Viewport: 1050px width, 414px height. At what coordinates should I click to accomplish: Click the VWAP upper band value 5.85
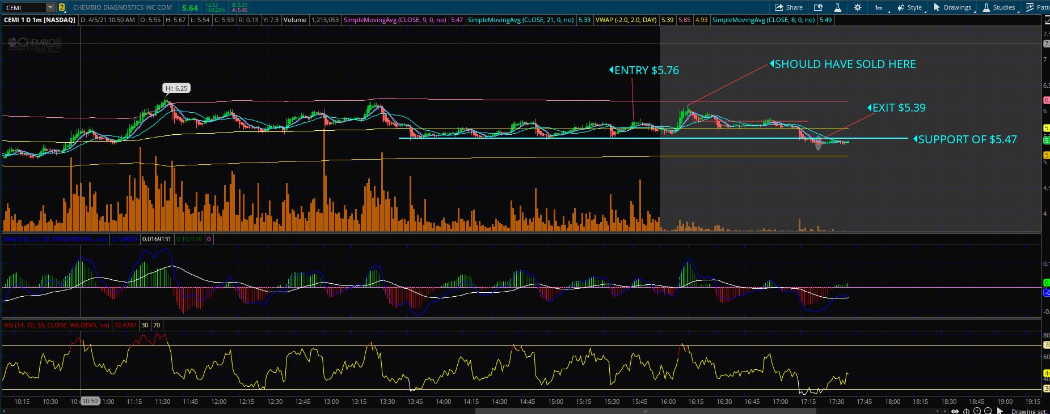[685, 20]
